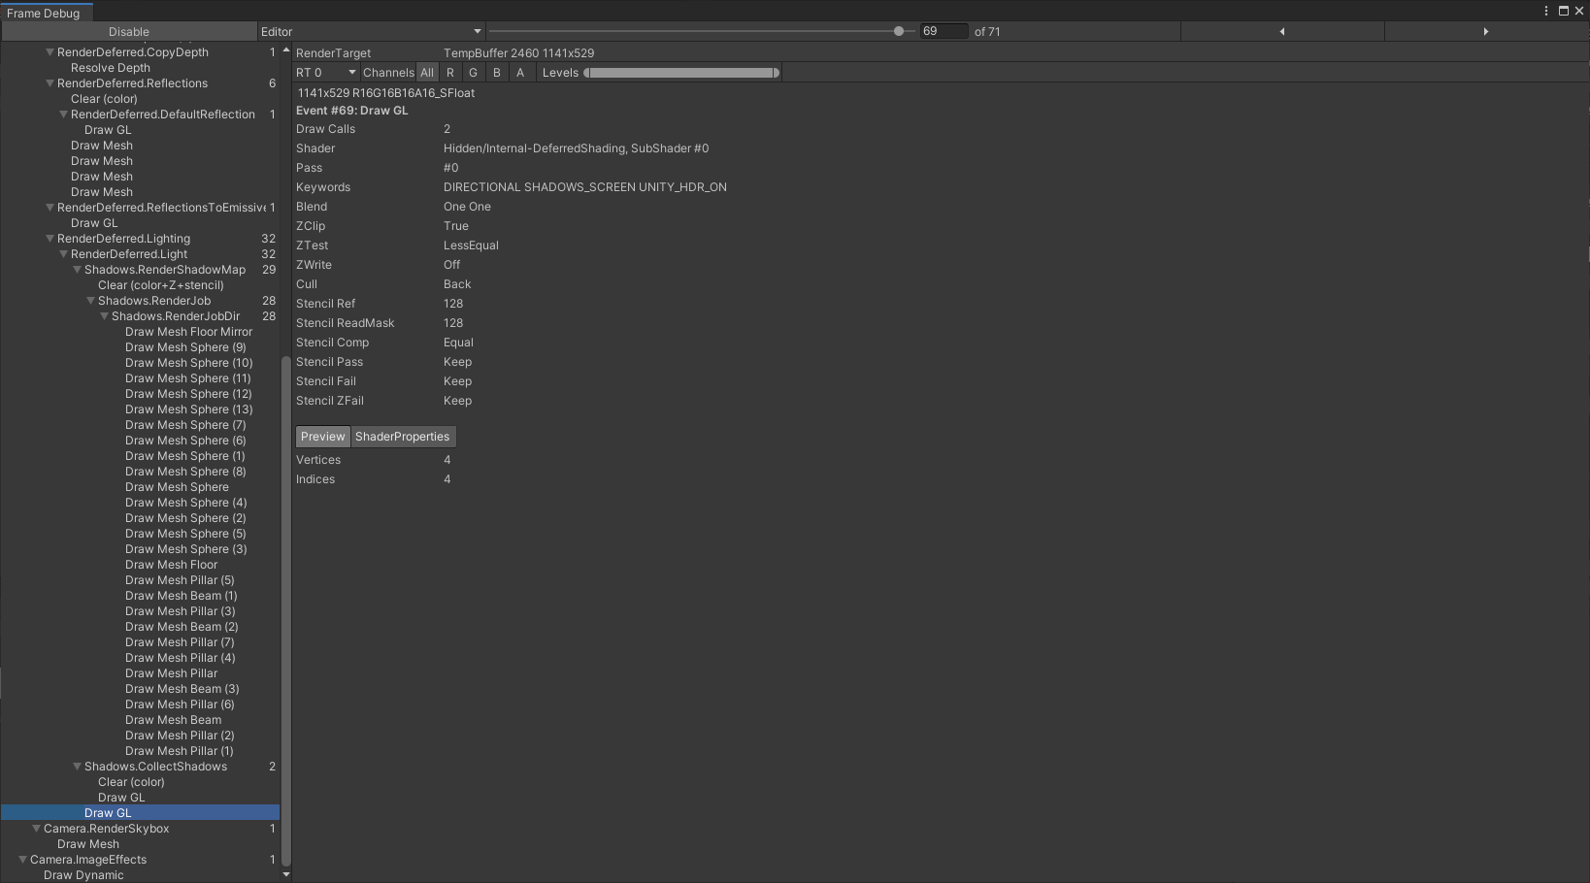Select the highlighted Draw GL event
This screenshot has width=1590, height=883.
(x=140, y=813)
